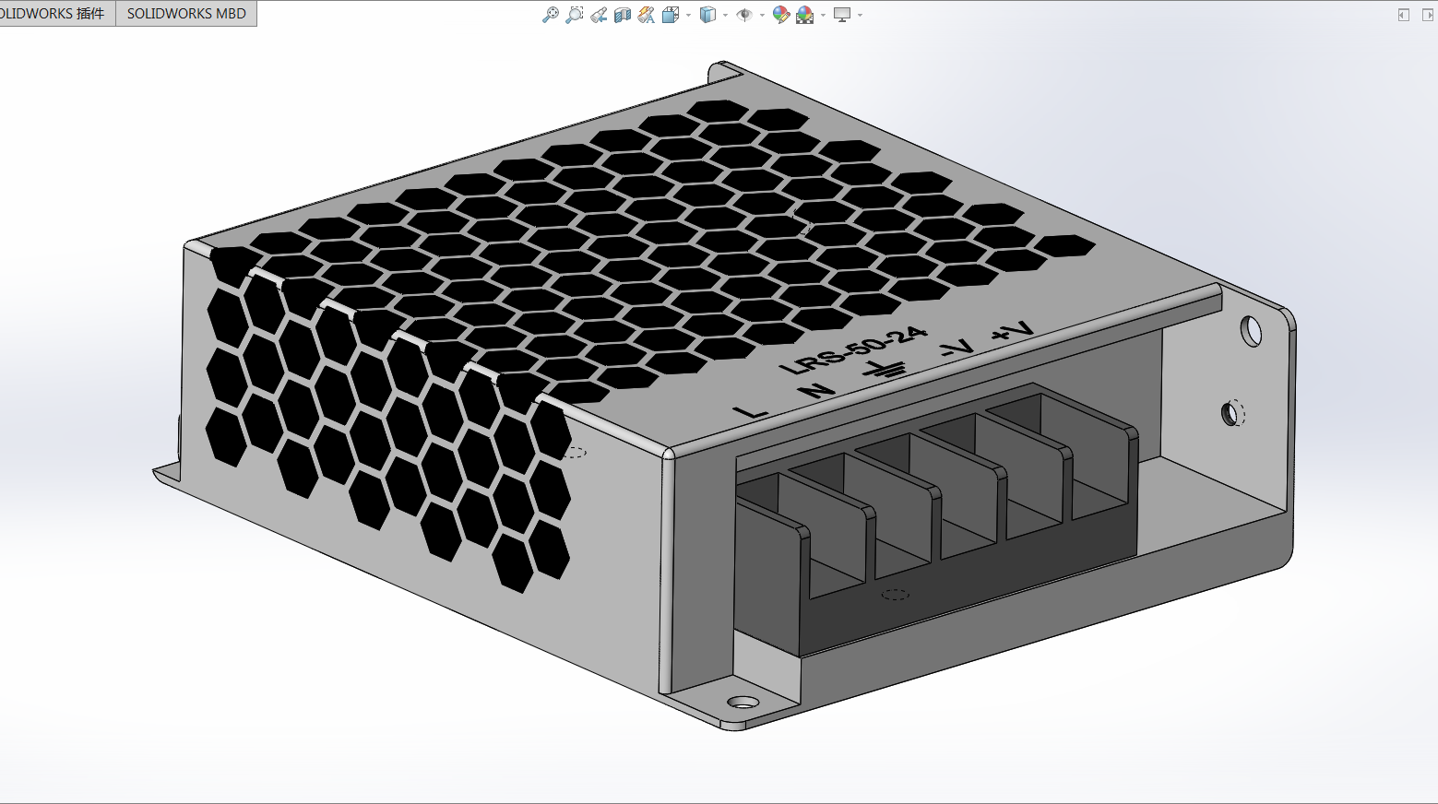Expand the Display Style dropdown arrow
Image resolution: width=1438 pixels, height=804 pixels.
click(x=725, y=15)
